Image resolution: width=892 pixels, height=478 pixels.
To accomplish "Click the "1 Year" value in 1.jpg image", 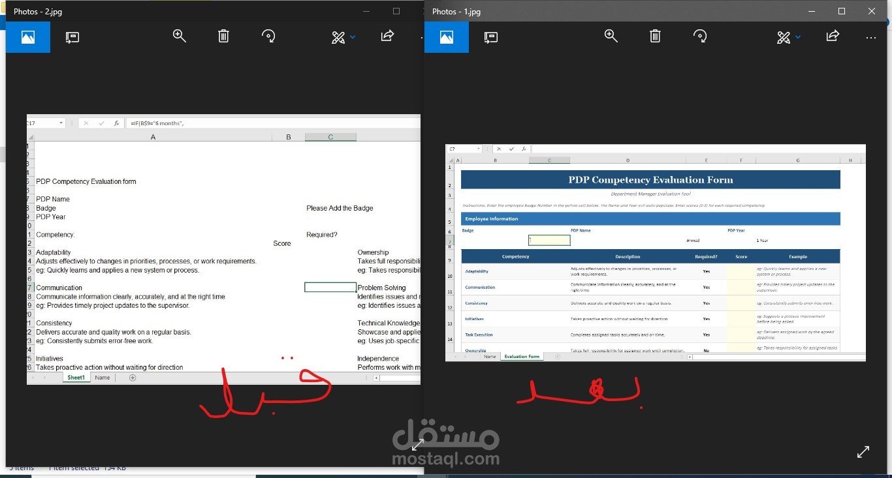I will point(762,241).
